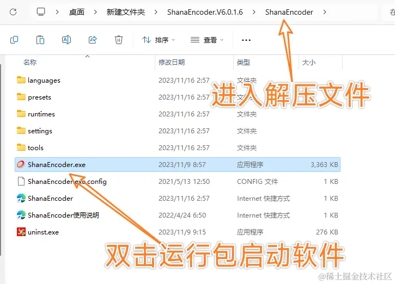Click ShanaEncoder breadcrumb segment

pos(289,12)
